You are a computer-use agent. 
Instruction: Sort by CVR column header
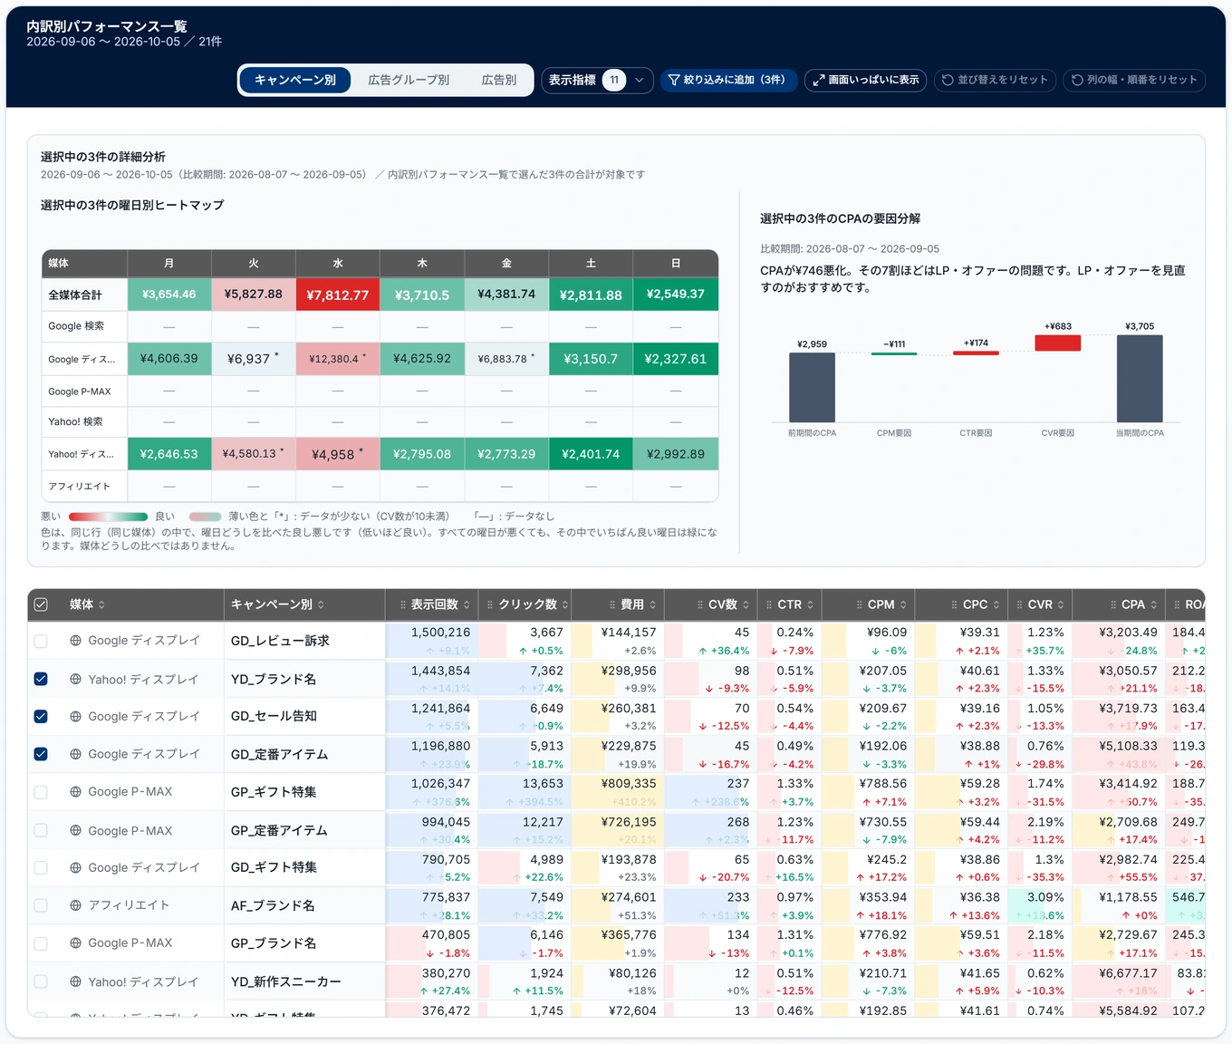click(x=1046, y=604)
